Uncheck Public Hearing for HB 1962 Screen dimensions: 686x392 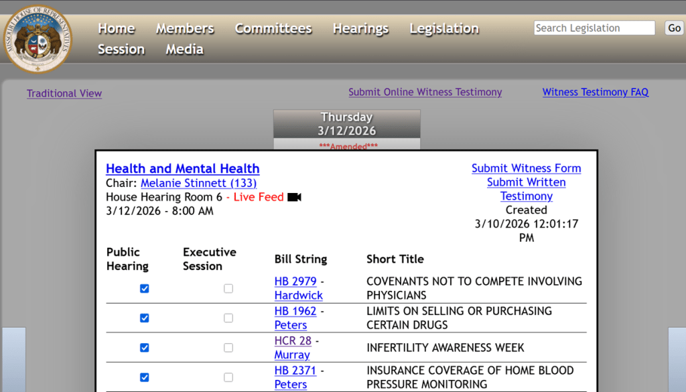click(144, 318)
